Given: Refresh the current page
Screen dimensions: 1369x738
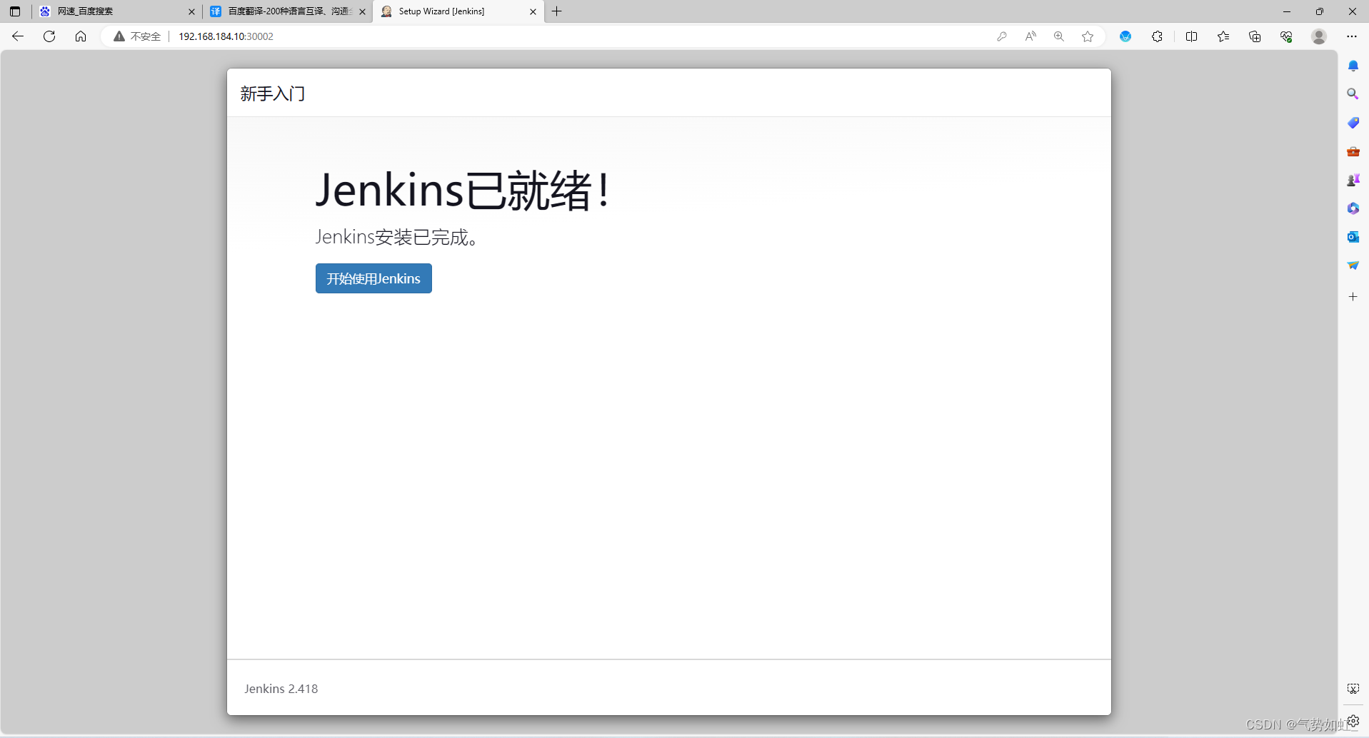Looking at the screenshot, I should (x=49, y=36).
